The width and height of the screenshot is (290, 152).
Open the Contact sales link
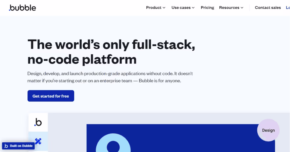click(x=268, y=7)
